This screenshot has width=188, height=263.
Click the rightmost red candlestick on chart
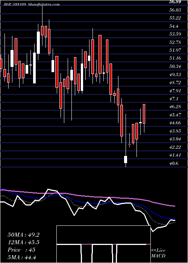click(x=144, y=114)
